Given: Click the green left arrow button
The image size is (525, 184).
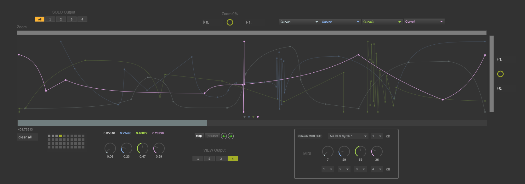Looking at the screenshot, I should (x=224, y=136).
